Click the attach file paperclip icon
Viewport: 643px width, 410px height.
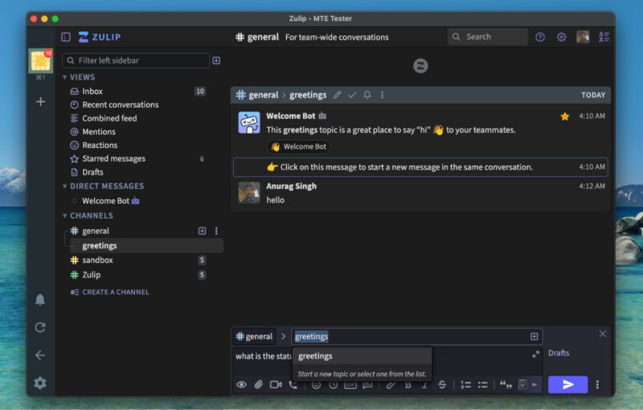[x=258, y=385]
